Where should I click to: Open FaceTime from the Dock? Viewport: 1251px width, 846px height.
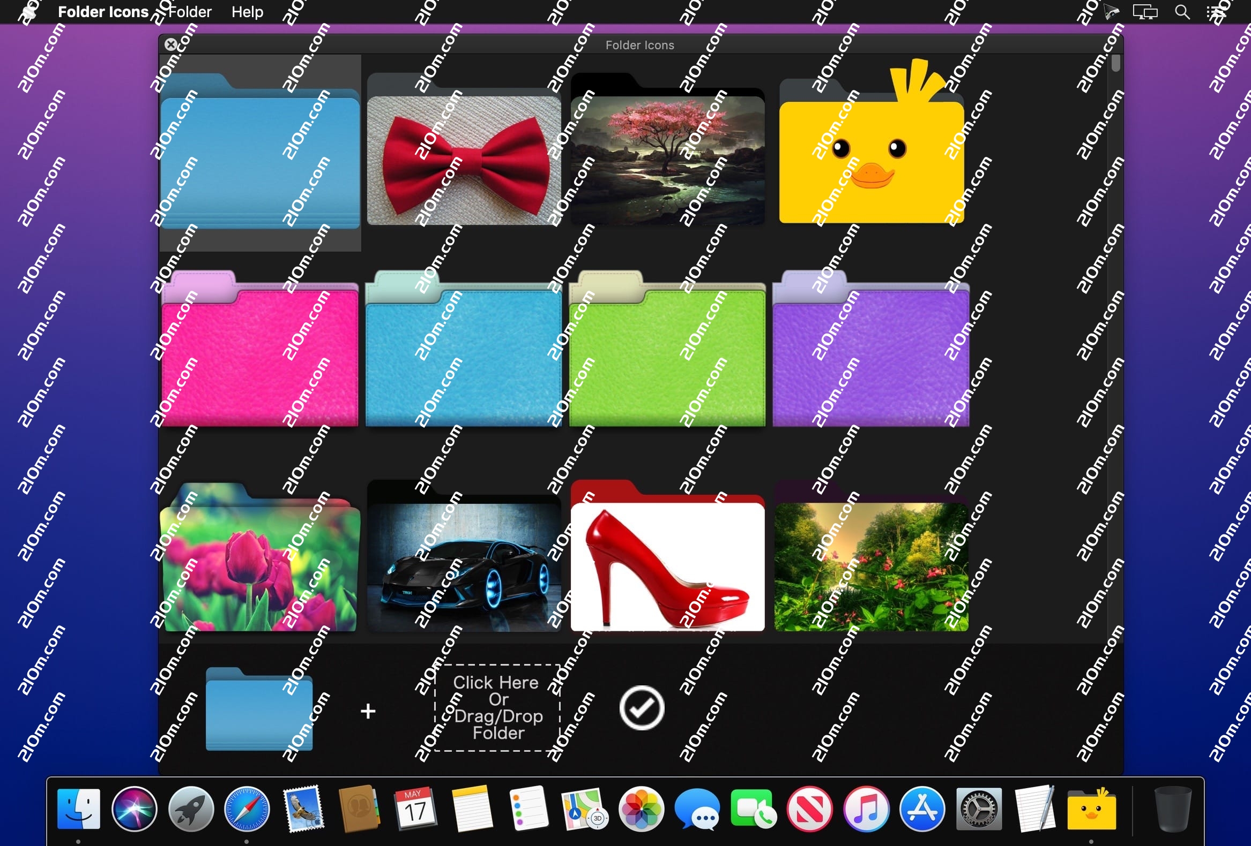[x=753, y=809]
